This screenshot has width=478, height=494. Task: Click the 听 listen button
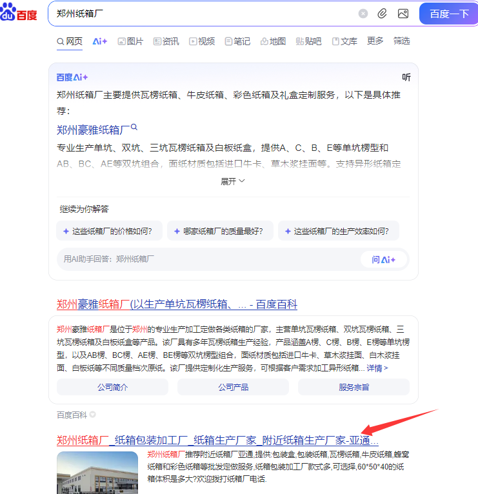[406, 77]
